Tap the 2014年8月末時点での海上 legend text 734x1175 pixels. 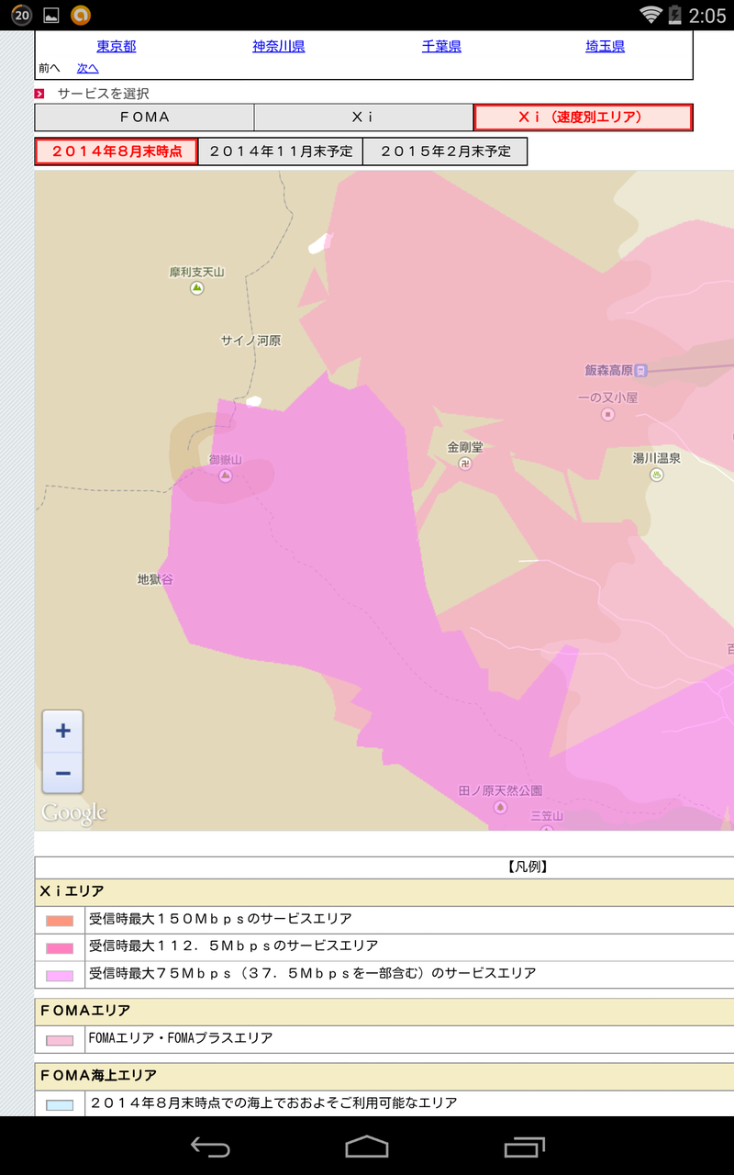(x=273, y=1103)
